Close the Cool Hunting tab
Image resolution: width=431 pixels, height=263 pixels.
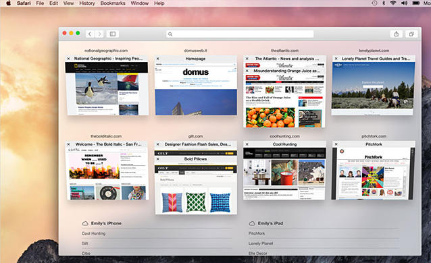coord(247,144)
